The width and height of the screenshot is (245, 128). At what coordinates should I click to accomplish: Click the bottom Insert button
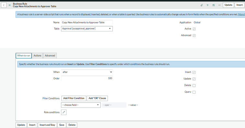tap(32, 125)
